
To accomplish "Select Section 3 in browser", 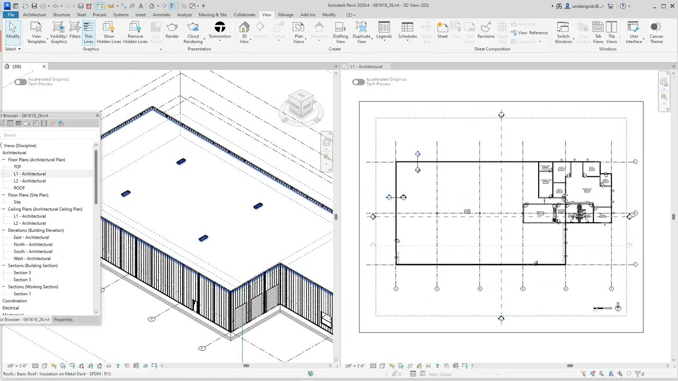I will (x=22, y=273).
